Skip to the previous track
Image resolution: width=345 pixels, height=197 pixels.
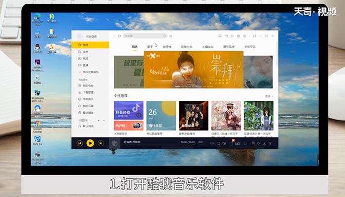pyautogui.click(x=80, y=143)
